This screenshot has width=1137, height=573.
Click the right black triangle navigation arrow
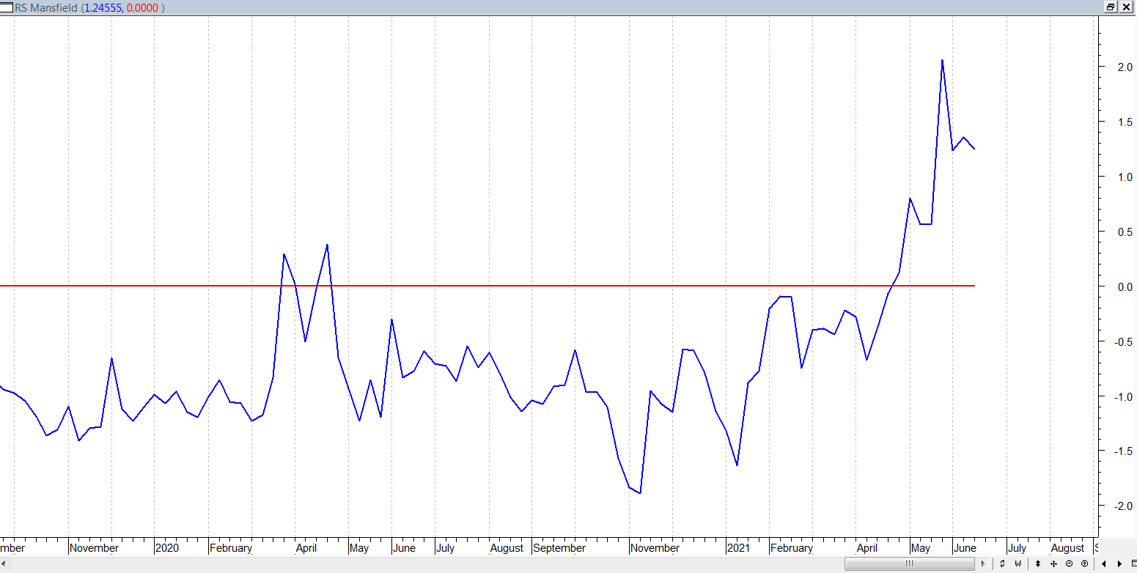tap(1119, 563)
